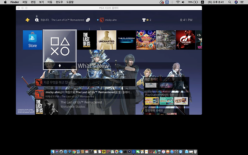This screenshot has height=155, width=248.
Task: Open KakaoTalk from the Dock
Action: (104, 152)
